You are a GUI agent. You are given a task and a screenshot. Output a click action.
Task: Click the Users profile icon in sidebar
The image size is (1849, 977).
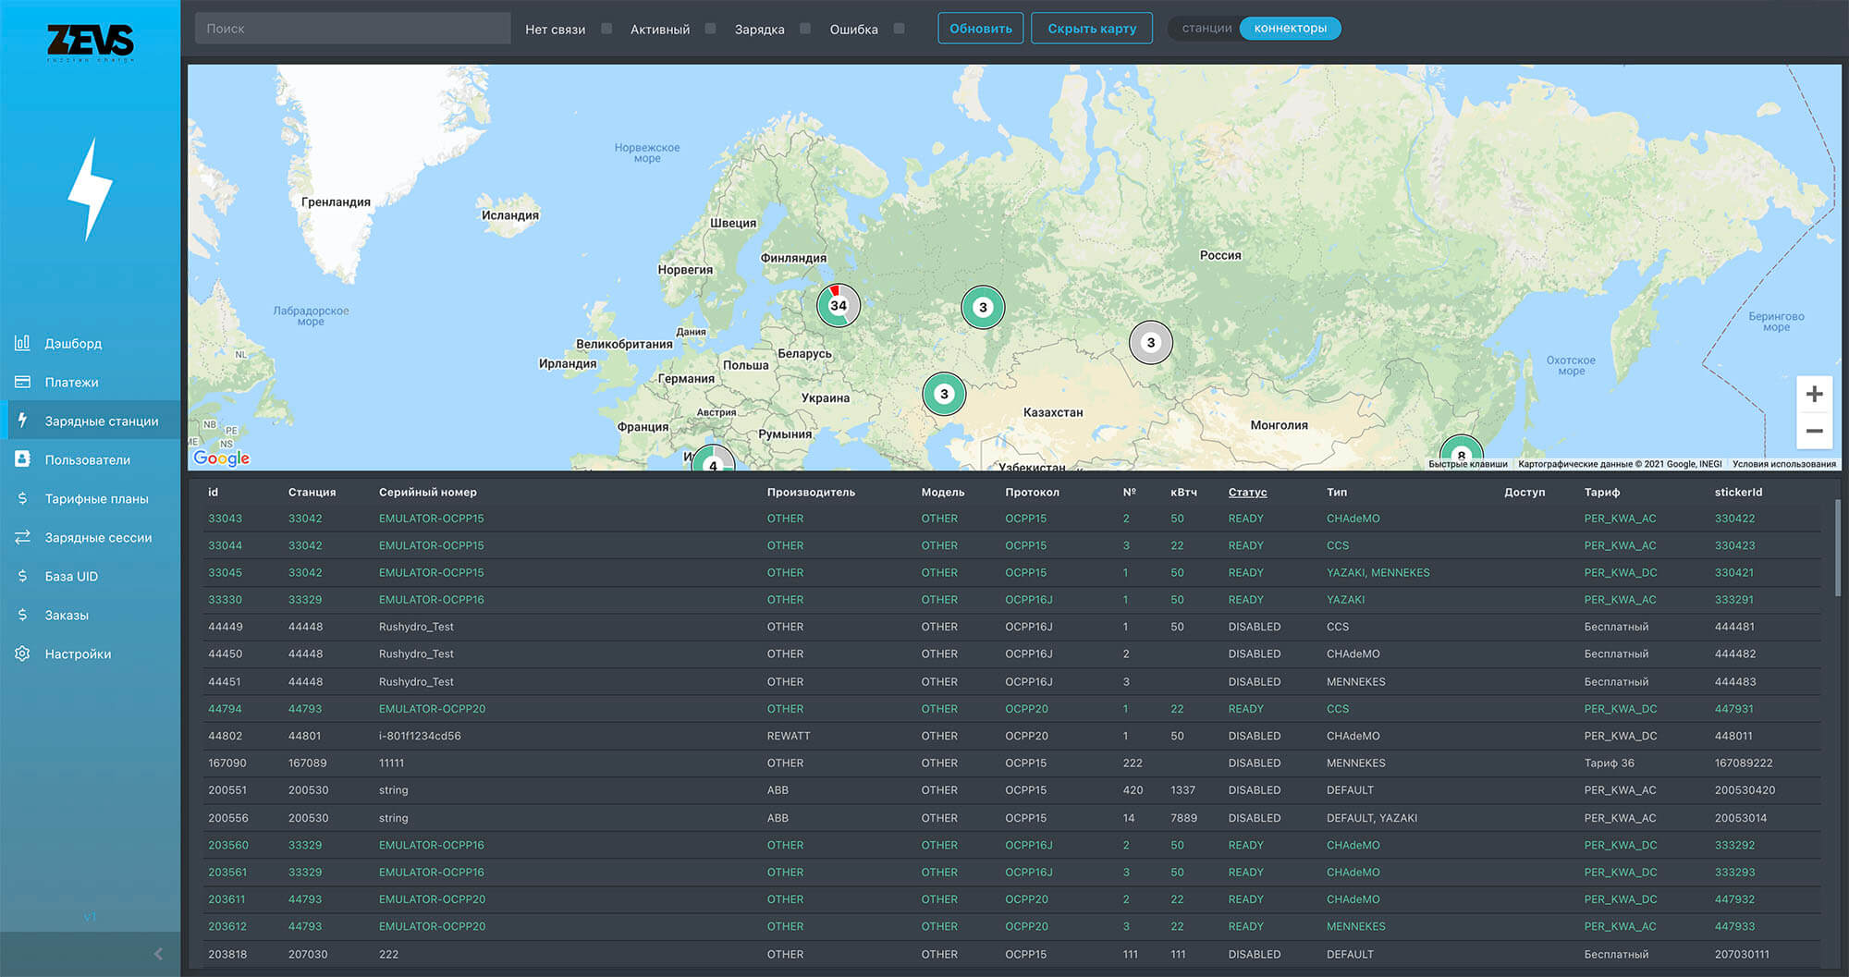tap(22, 459)
